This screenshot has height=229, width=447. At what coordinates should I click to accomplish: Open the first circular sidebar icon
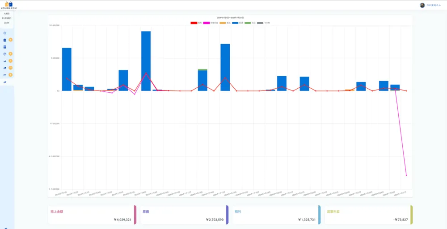(5, 33)
